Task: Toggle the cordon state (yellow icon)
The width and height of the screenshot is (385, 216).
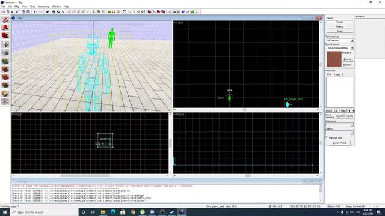Action: click(x=109, y=12)
